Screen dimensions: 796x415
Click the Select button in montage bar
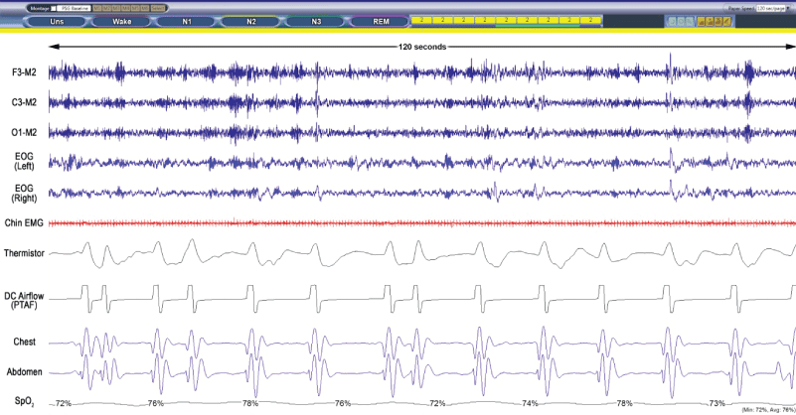point(158,8)
